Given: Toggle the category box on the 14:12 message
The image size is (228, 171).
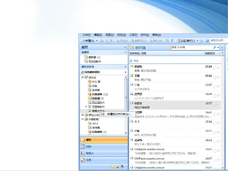Looking at the screenshot, I should pyautogui.click(x=215, y=142).
